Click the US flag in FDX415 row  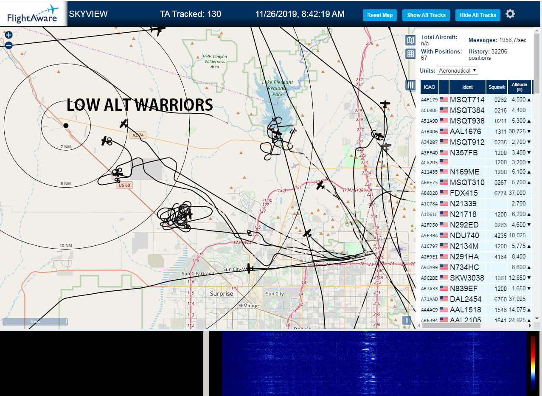tap(444, 193)
